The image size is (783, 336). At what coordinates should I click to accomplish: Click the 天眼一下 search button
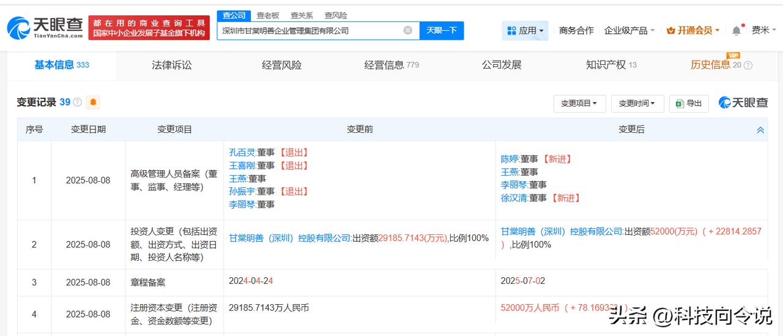pos(442,31)
